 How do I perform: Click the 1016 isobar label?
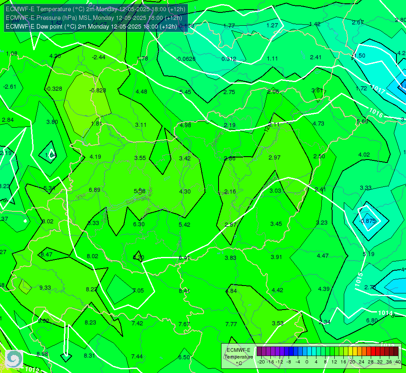[376, 113]
